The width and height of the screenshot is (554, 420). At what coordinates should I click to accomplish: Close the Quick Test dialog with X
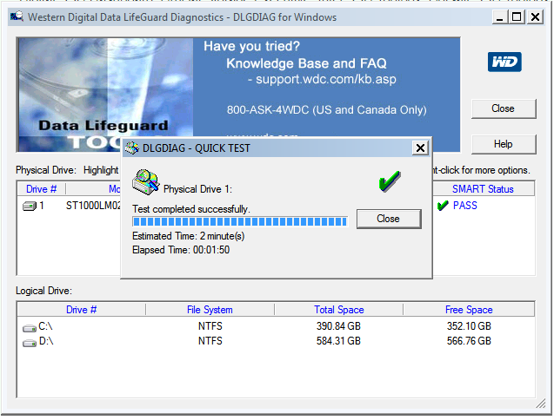(420, 148)
